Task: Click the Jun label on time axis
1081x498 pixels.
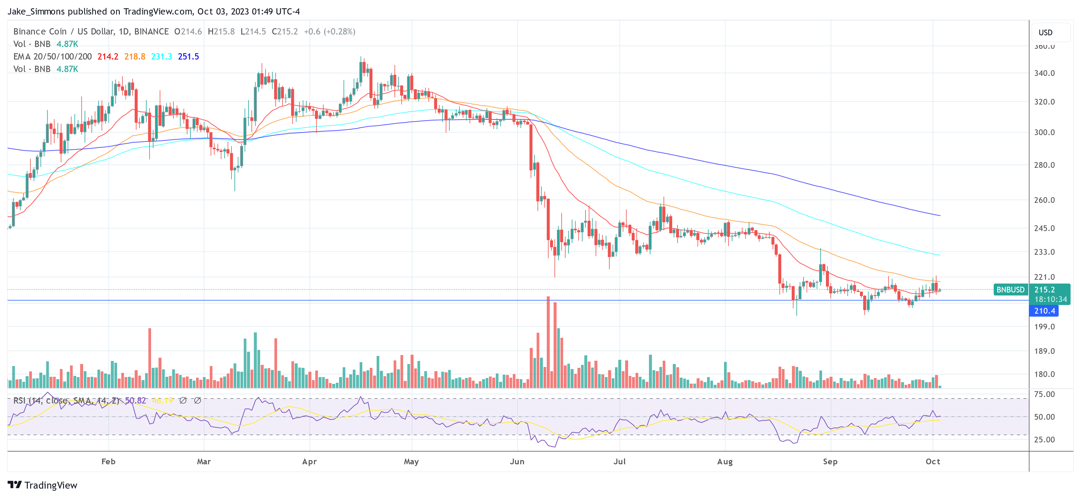Action: [517, 461]
